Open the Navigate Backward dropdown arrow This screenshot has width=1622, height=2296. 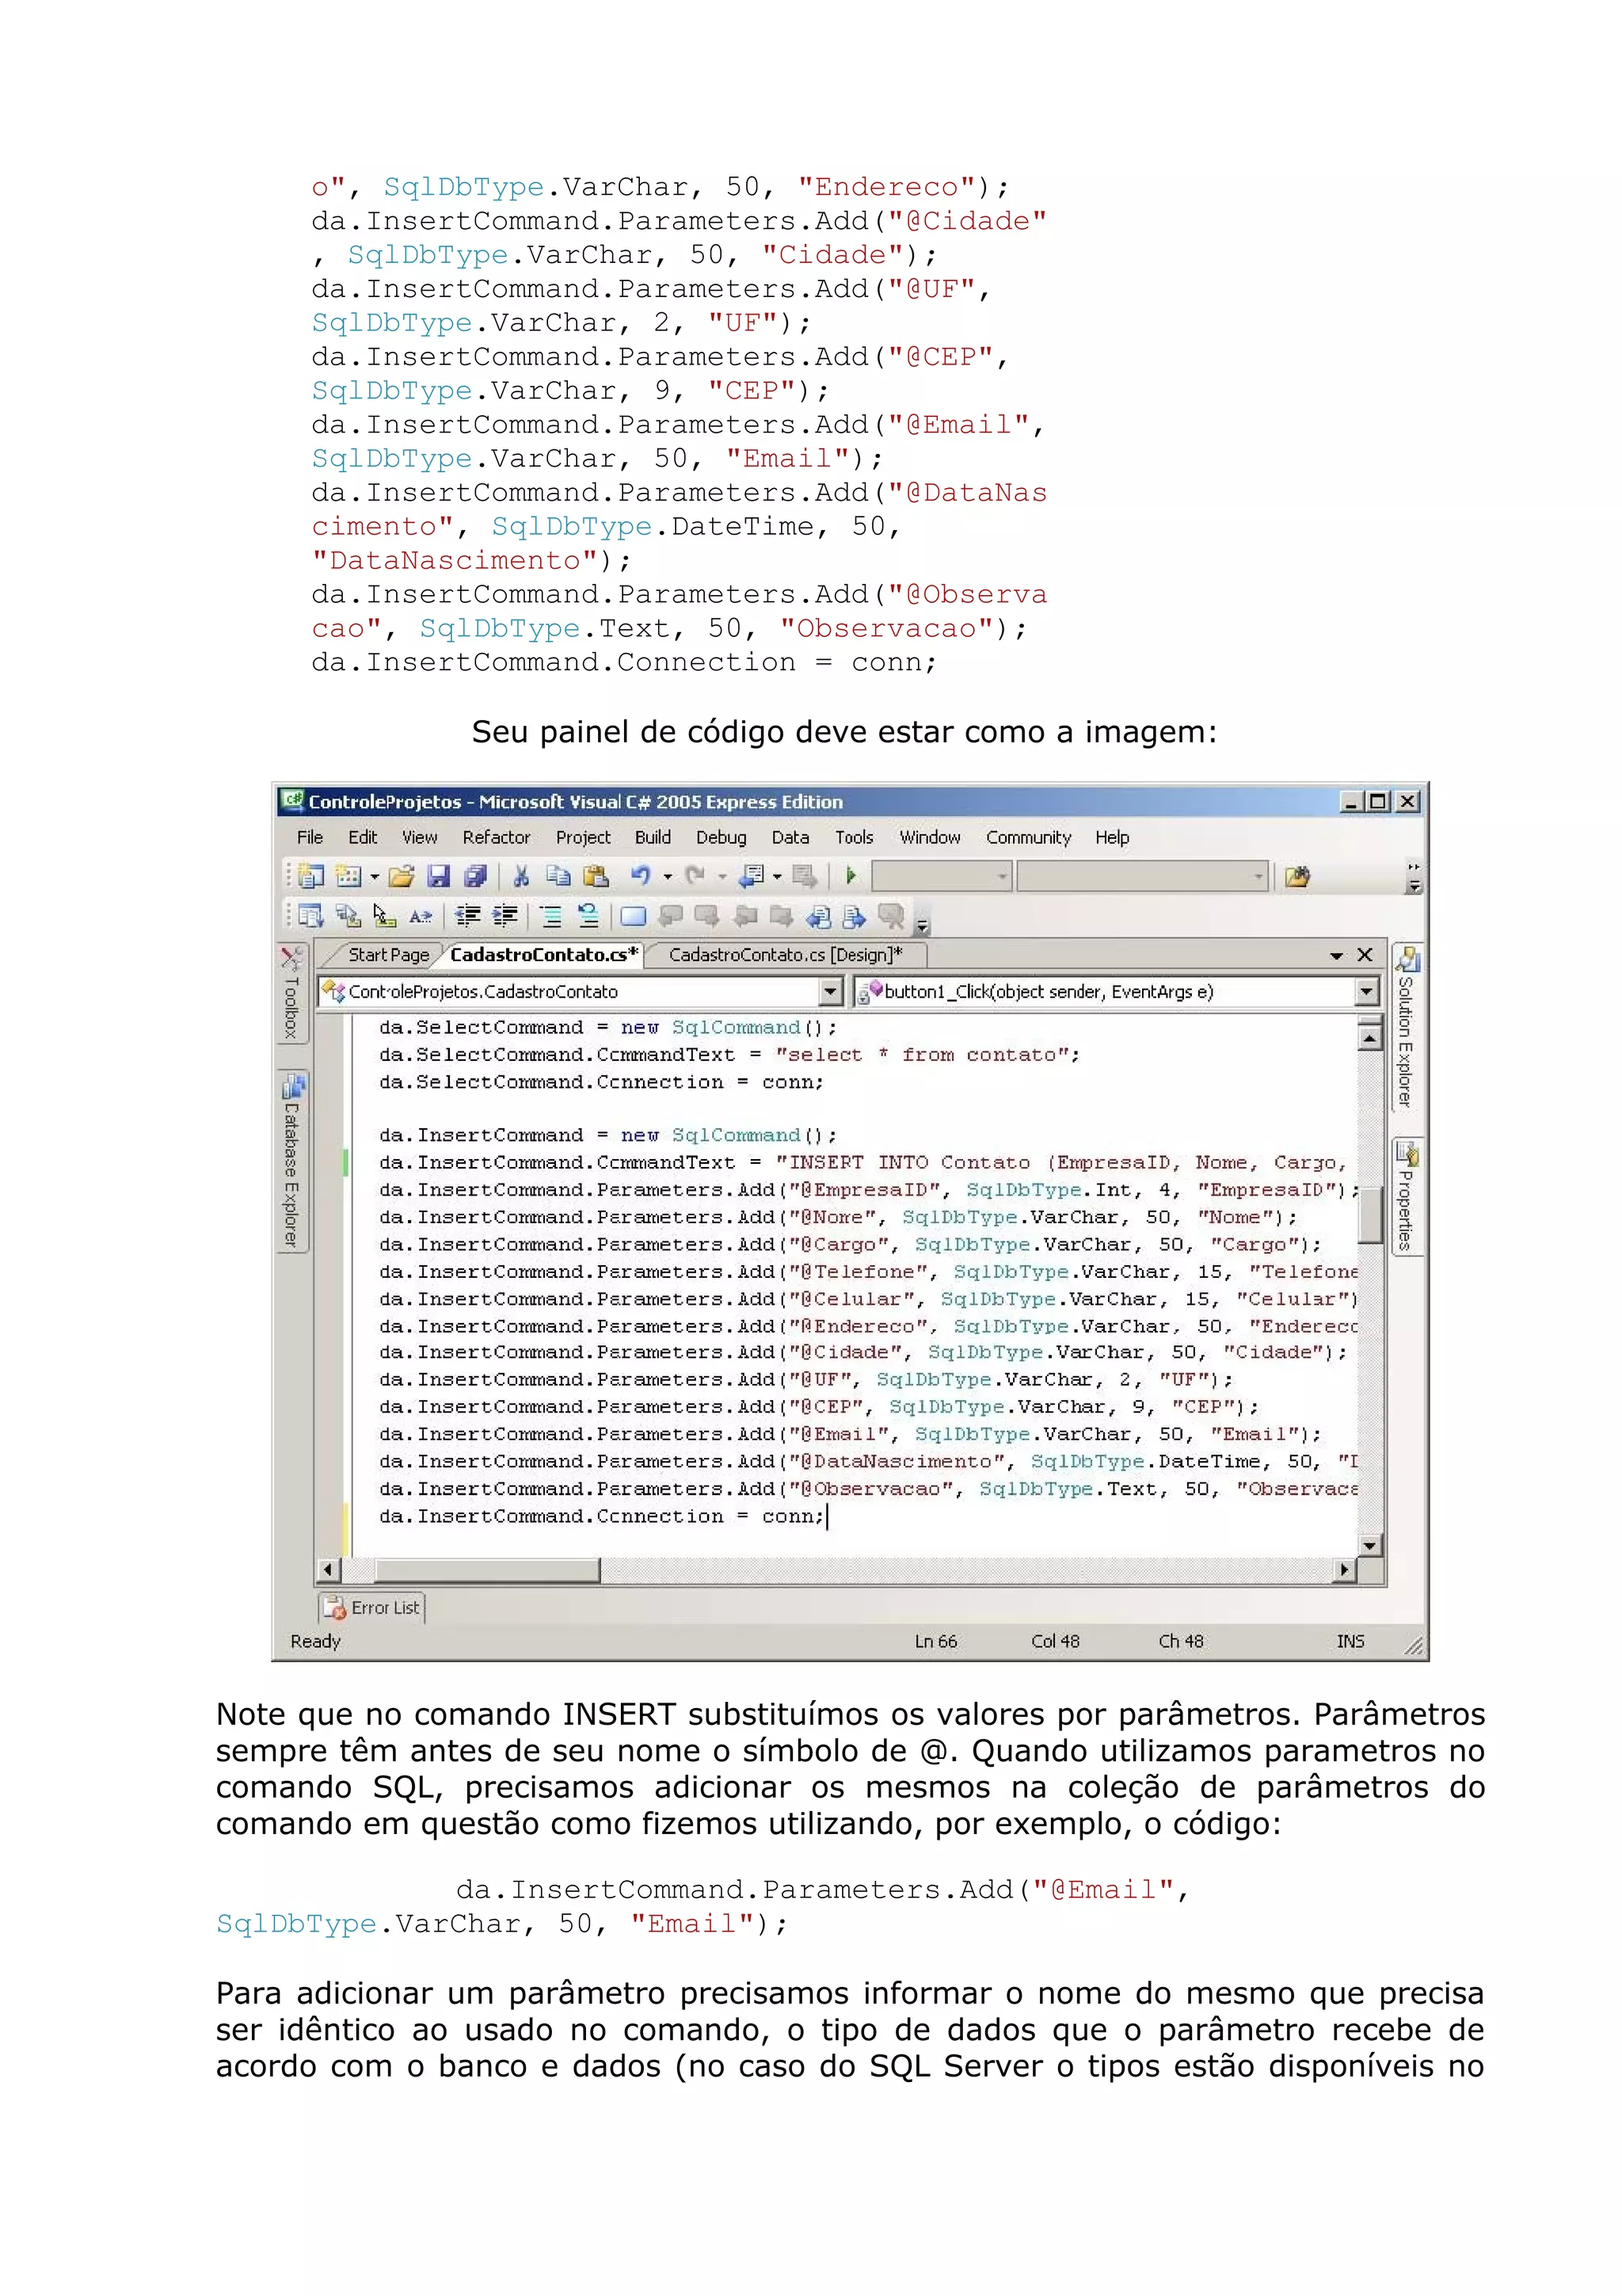click(x=776, y=878)
